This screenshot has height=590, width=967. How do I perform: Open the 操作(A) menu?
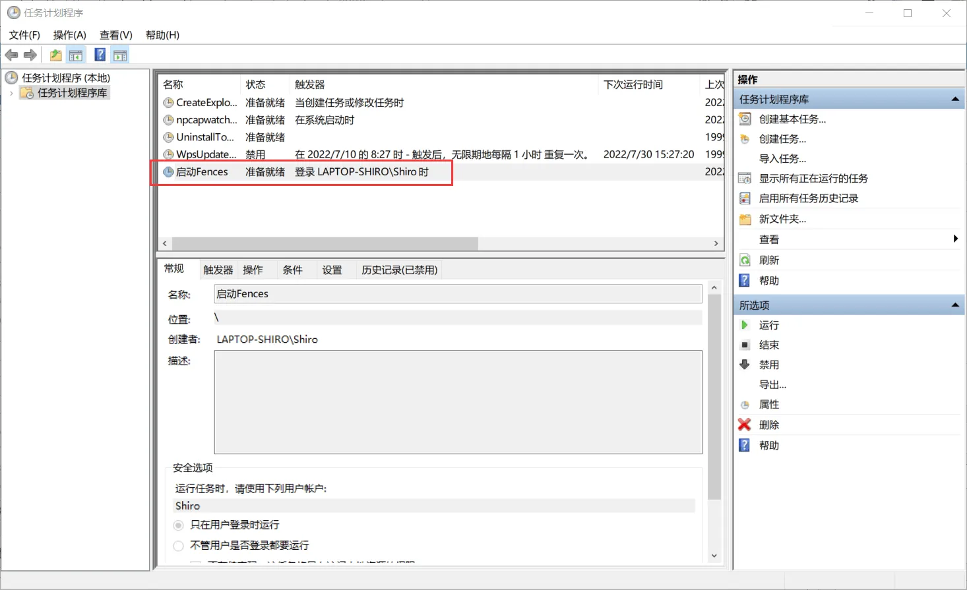70,35
